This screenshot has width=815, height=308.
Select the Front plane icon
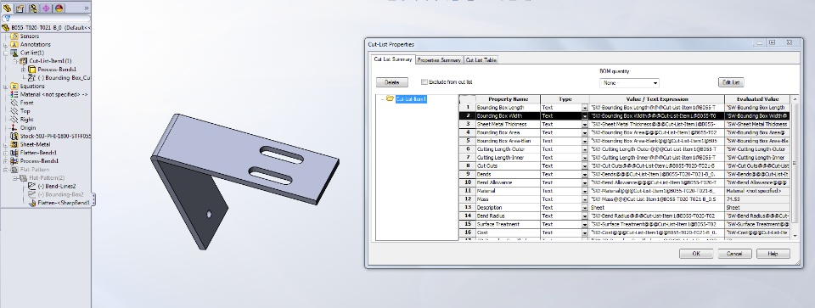coord(14,103)
